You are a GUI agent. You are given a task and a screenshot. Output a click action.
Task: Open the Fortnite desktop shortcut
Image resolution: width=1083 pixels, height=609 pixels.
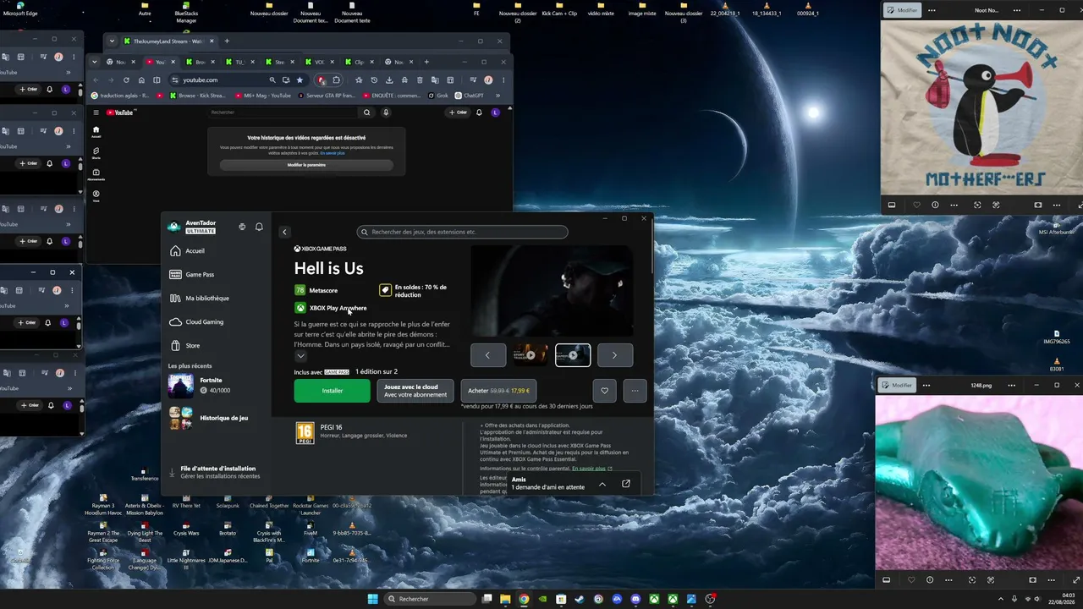pyautogui.click(x=311, y=556)
